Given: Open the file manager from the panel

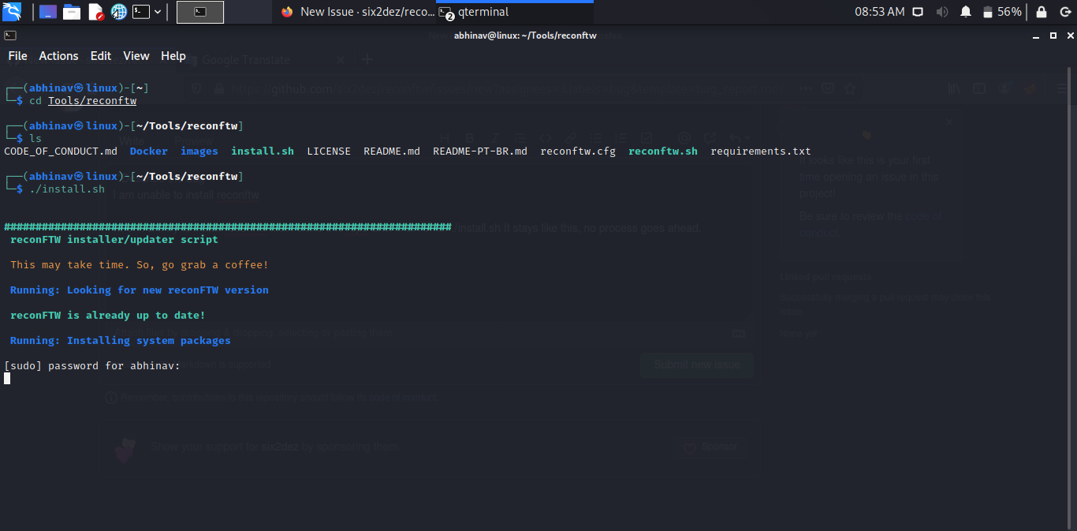Looking at the screenshot, I should click(x=72, y=12).
